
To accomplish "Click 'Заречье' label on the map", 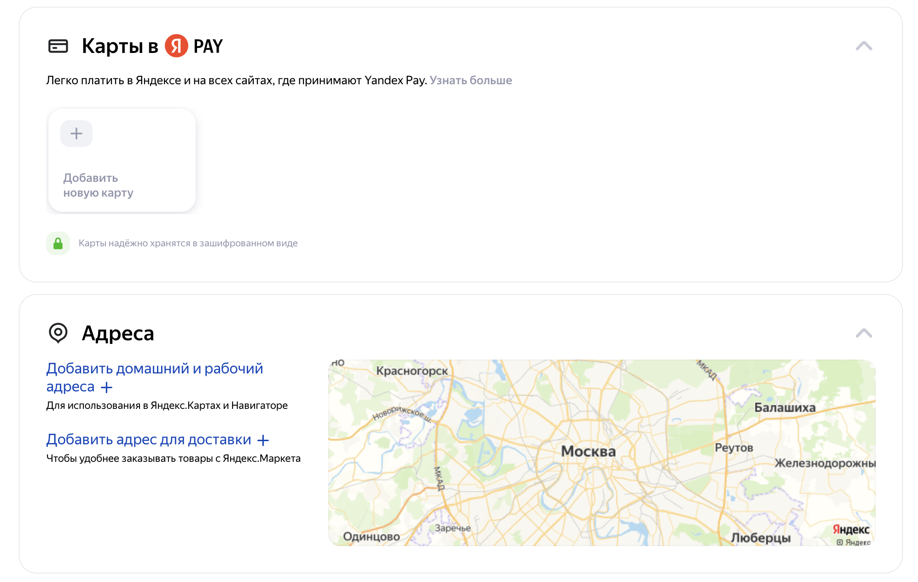I will [453, 528].
